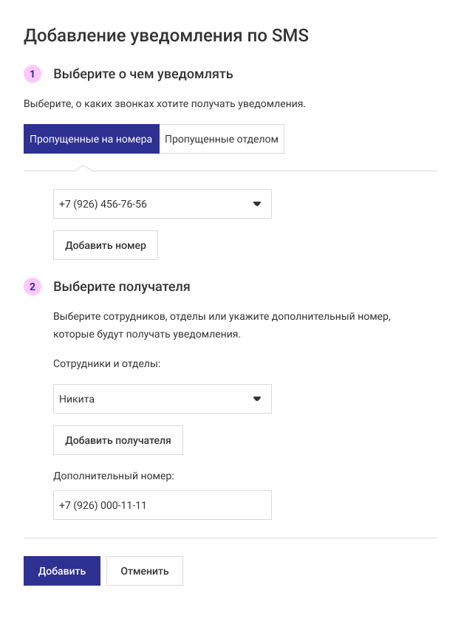Click the Сотрудники и отделы label
This screenshot has width=461, height=627.
(x=107, y=364)
